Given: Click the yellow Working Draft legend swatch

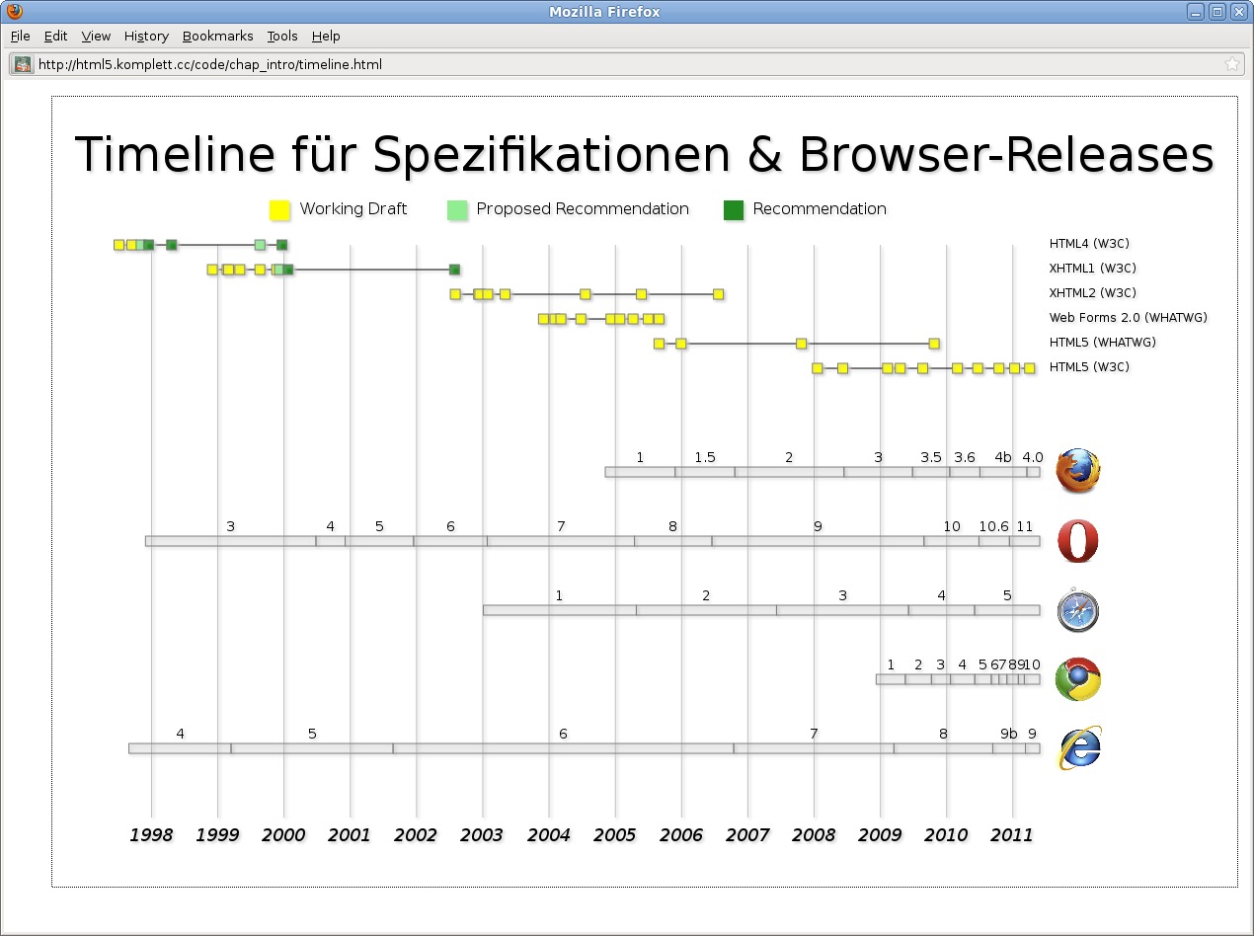Looking at the screenshot, I should point(279,209).
